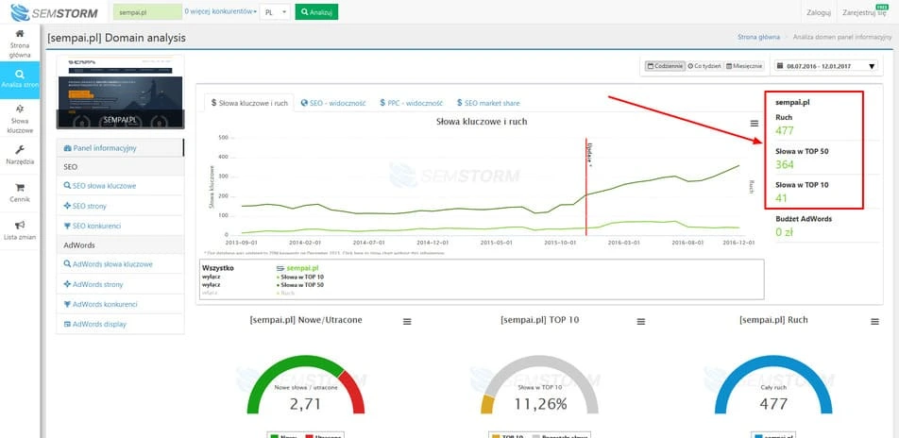899x438 pixels.
Task: Switch interval to Miesięcznie
Action: [x=743, y=66]
